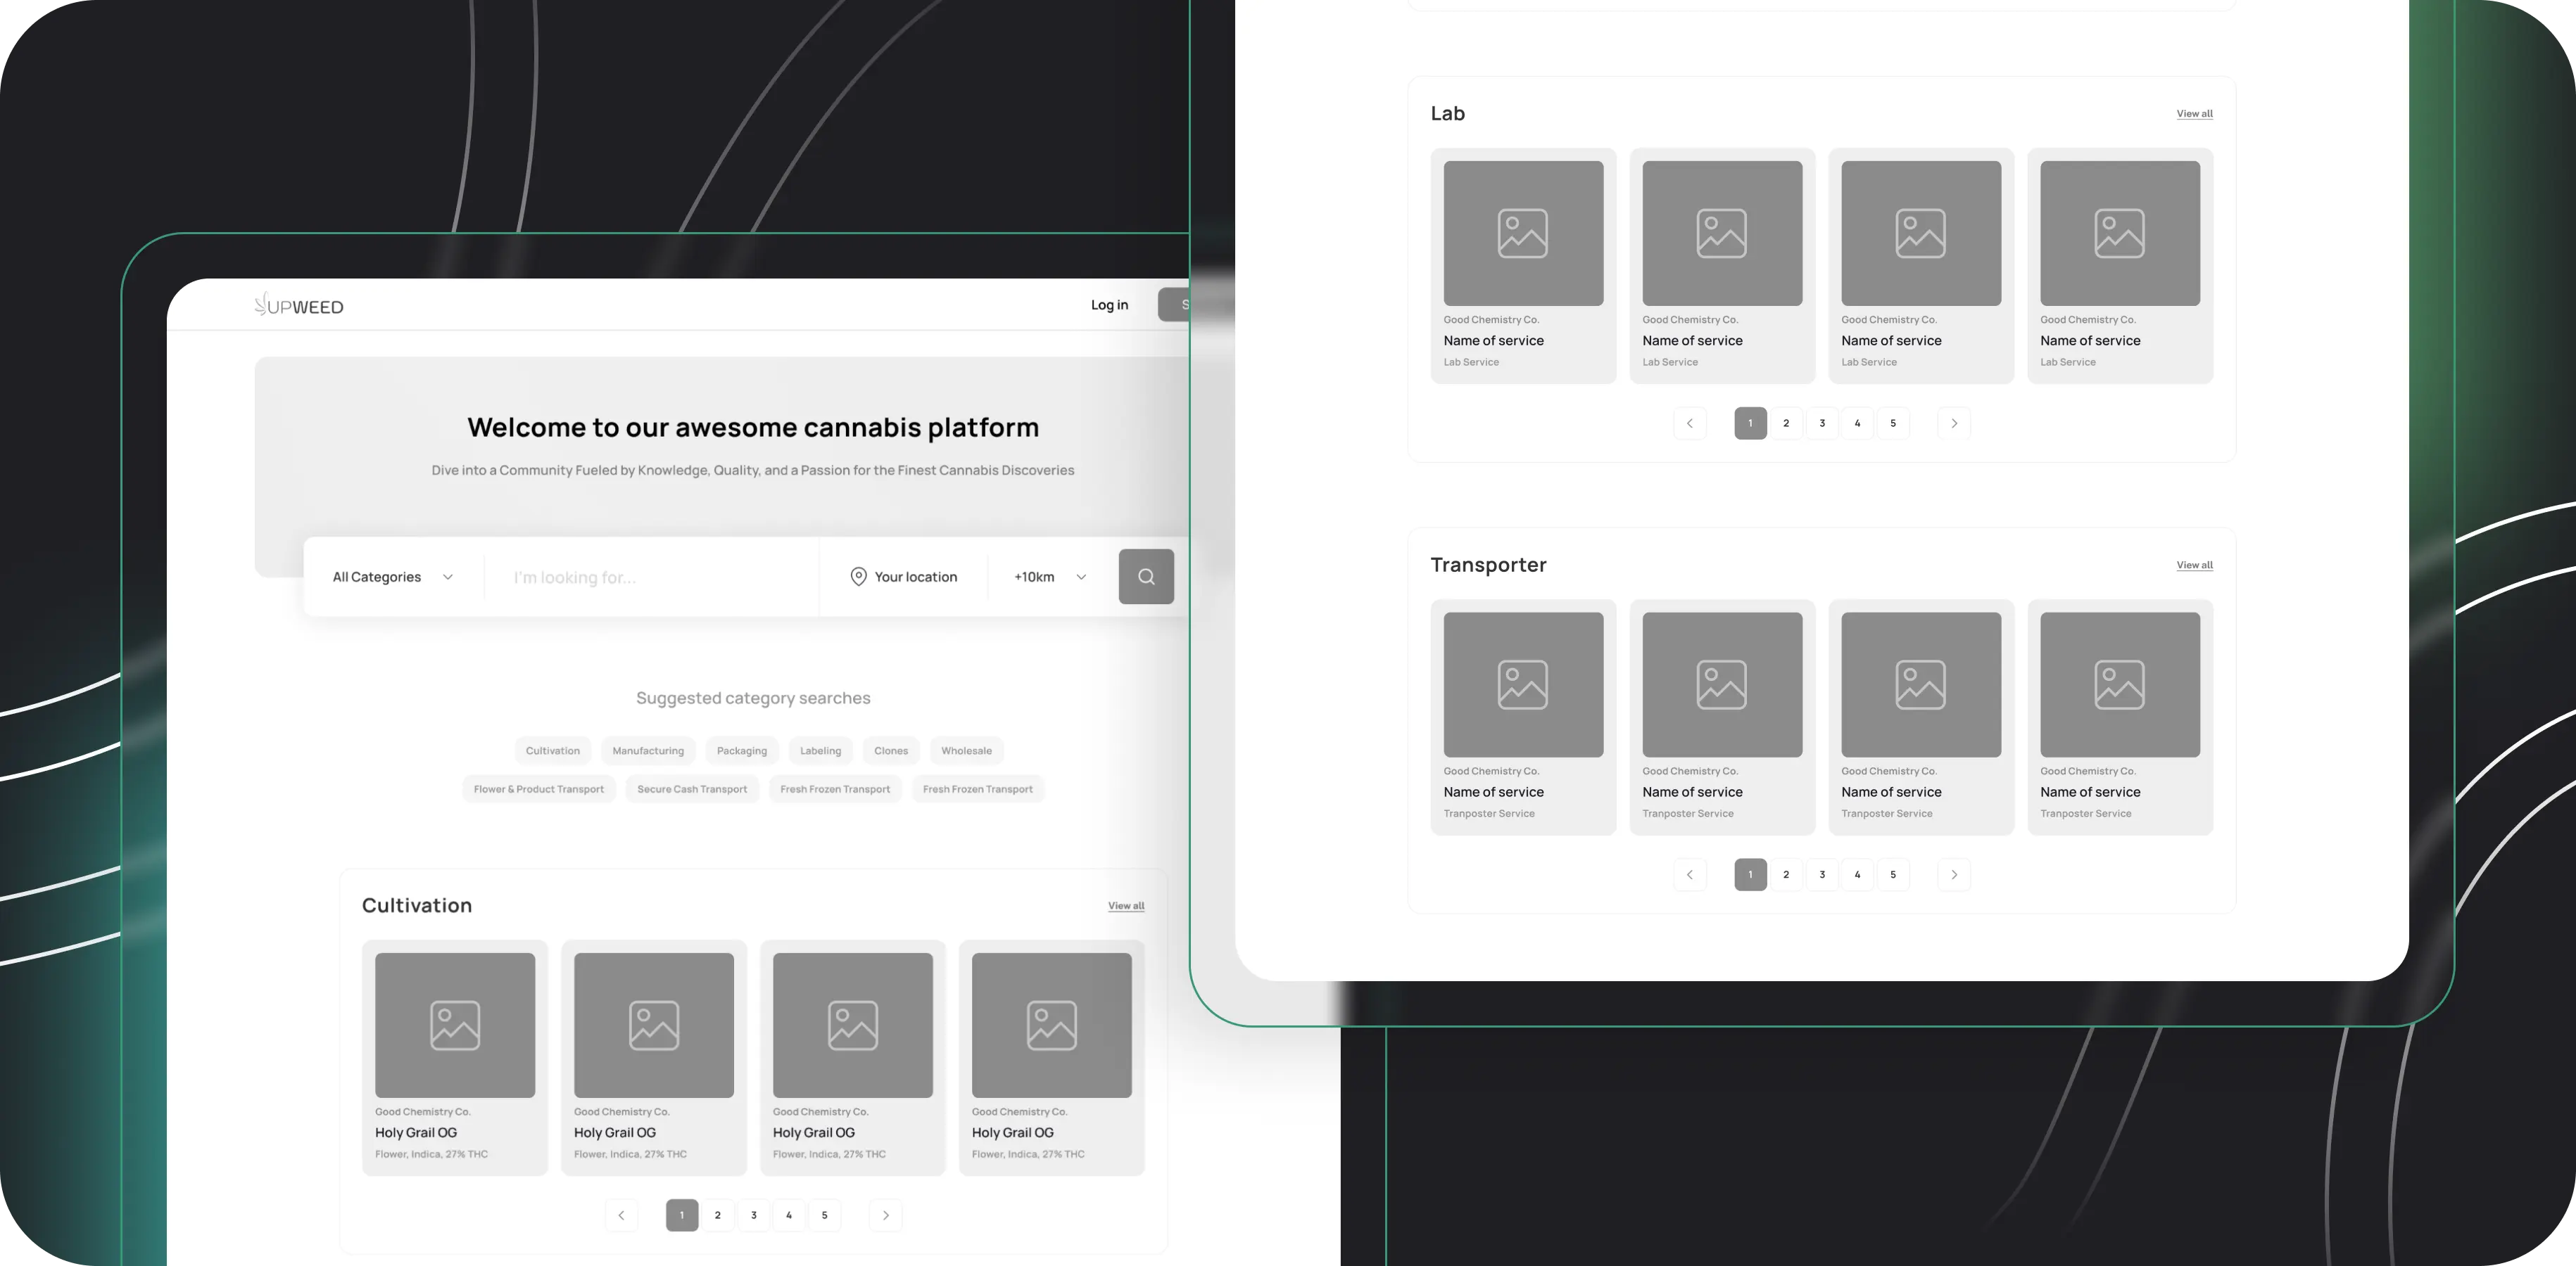The height and width of the screenshot is (1266, 2576).
Task: Open second Lab Service card image
Action: pyautogui.click(x=1722, y=233)
